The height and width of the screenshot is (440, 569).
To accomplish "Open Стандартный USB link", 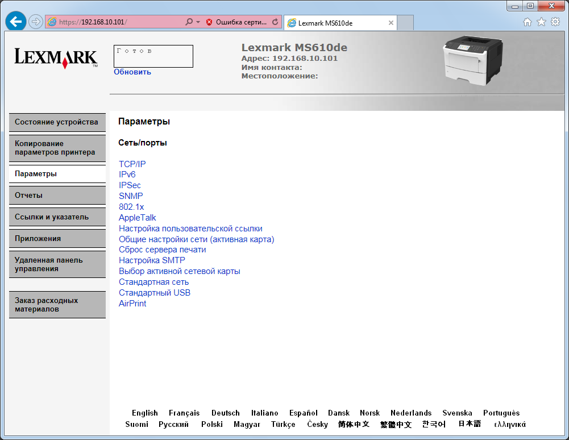I will [154, 293].
